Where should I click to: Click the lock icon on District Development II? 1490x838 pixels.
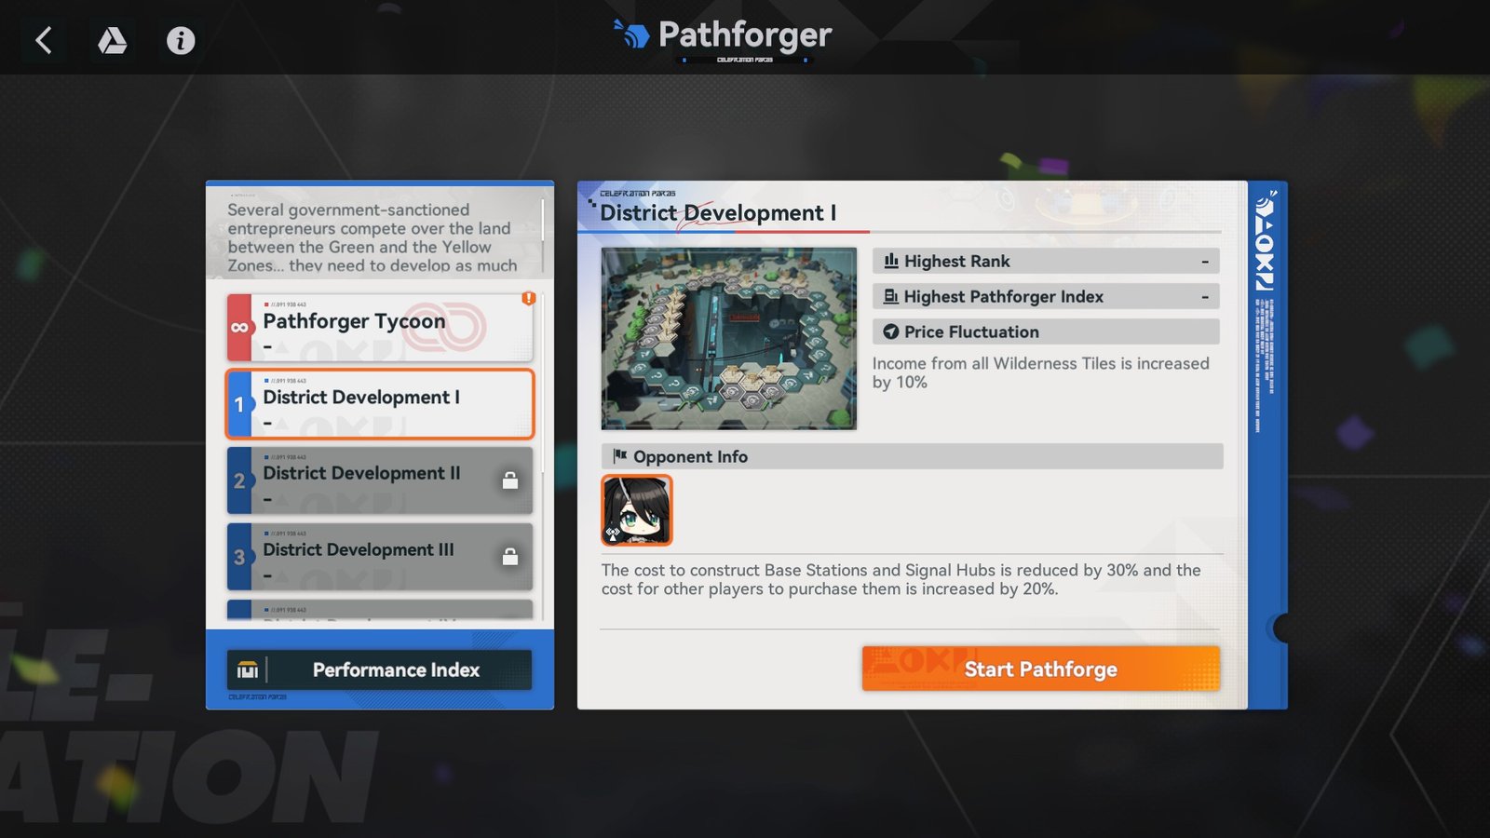tap(510, 480)
